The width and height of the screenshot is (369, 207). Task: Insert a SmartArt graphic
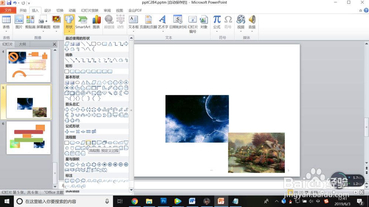click(83, 22)
